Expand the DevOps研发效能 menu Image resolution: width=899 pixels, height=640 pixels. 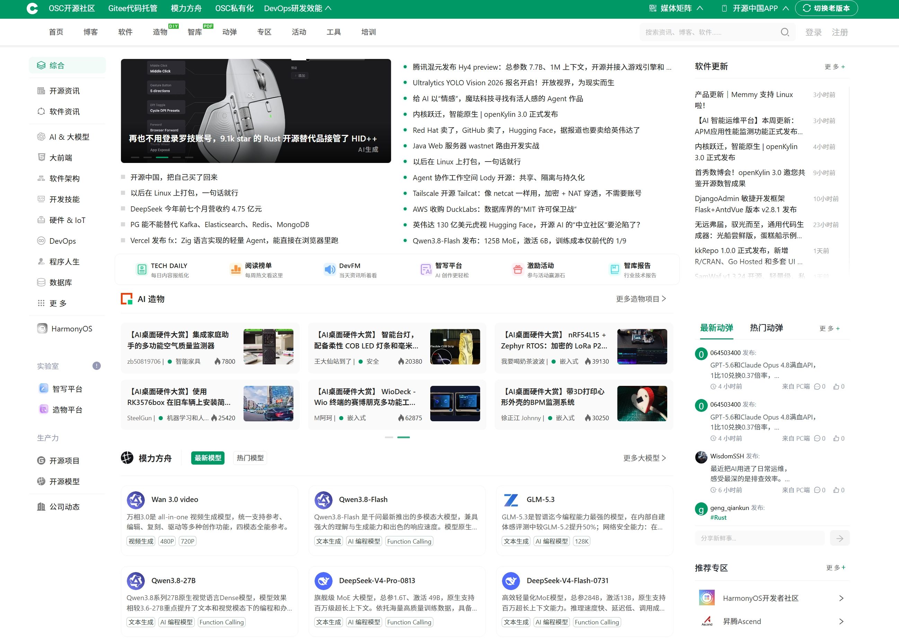(x=298, y=8)
